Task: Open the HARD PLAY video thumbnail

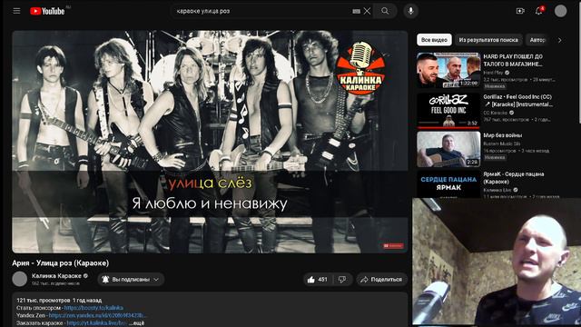Action: pyautogui.click(x=448, y=70)
